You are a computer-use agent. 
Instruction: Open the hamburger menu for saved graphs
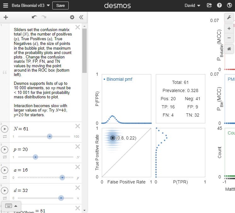point(6,6)
